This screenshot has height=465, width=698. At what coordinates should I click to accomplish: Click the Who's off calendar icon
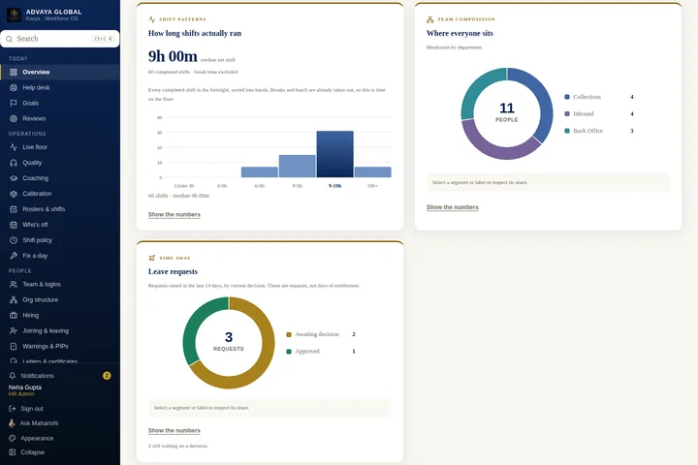[14, 225]
